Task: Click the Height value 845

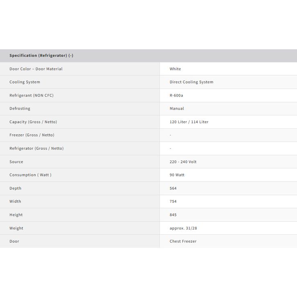Action: click(173, 215)
